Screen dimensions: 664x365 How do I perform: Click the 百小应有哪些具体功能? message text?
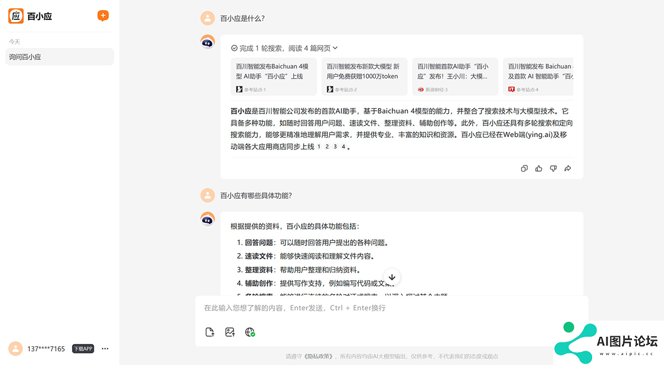(x=256, y=196)
